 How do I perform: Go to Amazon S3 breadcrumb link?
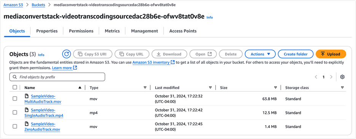click(x=13, y=5)
